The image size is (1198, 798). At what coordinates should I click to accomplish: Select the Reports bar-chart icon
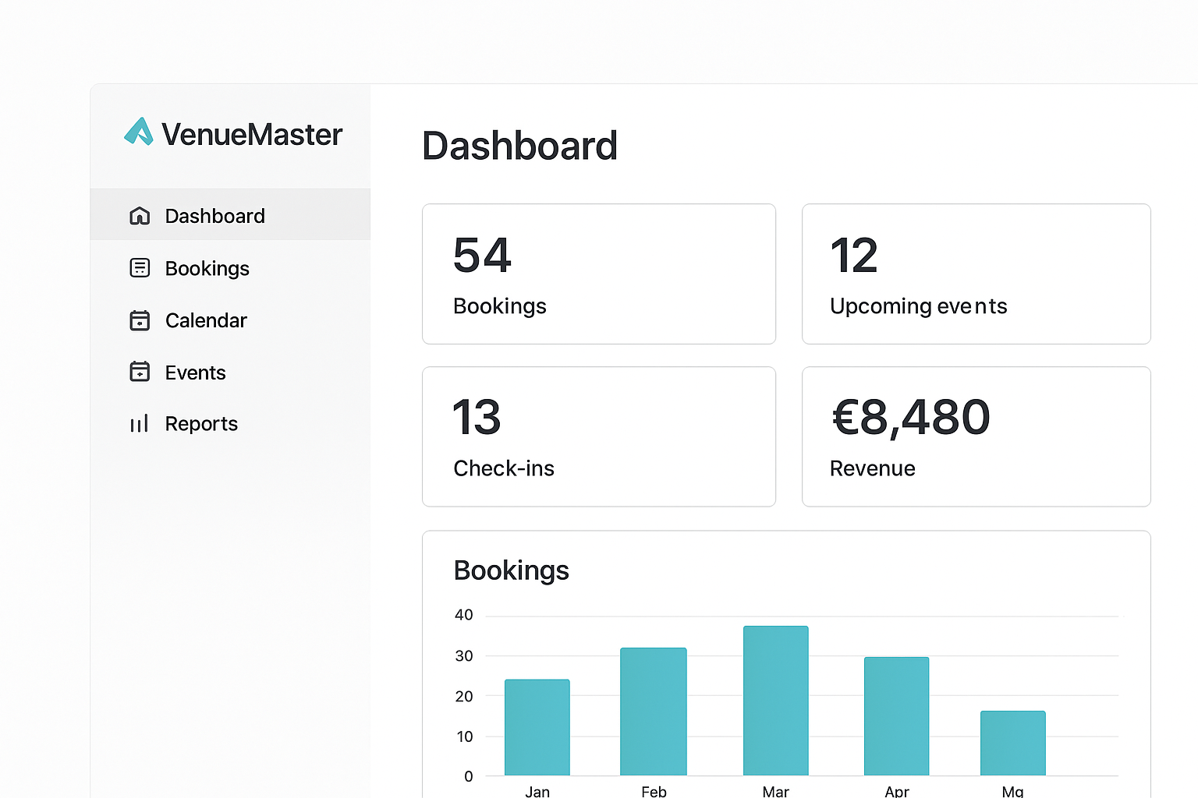[x=140, y=423]
